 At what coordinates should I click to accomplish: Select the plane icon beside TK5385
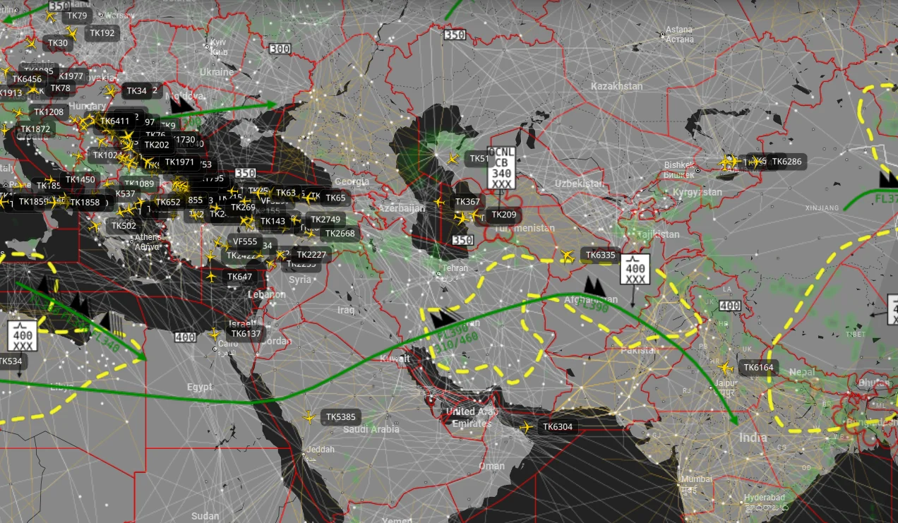coord(309,417)
